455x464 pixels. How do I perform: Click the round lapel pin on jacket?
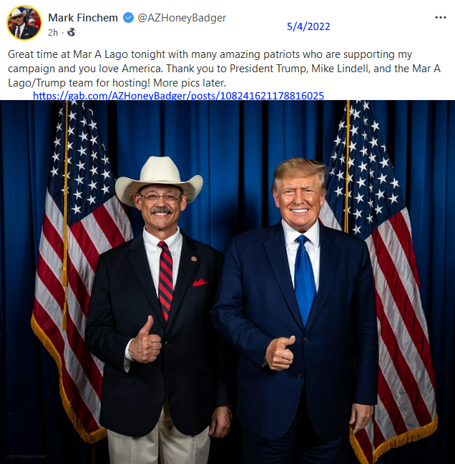pos(194,259)
